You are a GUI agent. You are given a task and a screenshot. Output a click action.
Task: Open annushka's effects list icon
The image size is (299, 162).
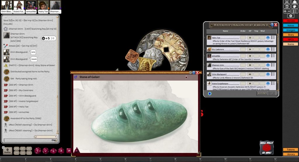click(x=273, y=56)
